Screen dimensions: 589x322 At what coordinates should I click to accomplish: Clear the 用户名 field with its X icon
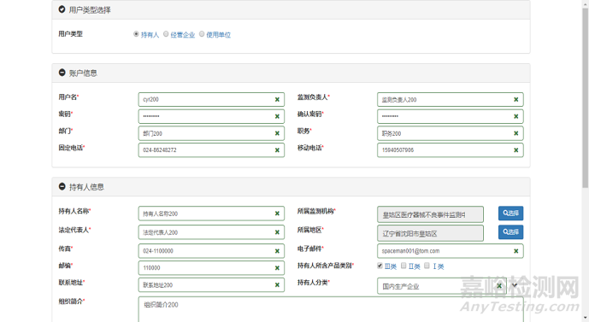tap(277, 99)
